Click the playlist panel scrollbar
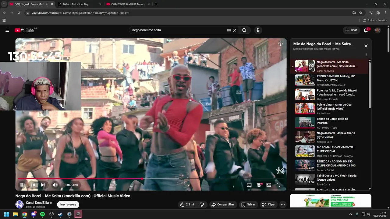Viewport: 390px width, 219px height. pos(370,85)
